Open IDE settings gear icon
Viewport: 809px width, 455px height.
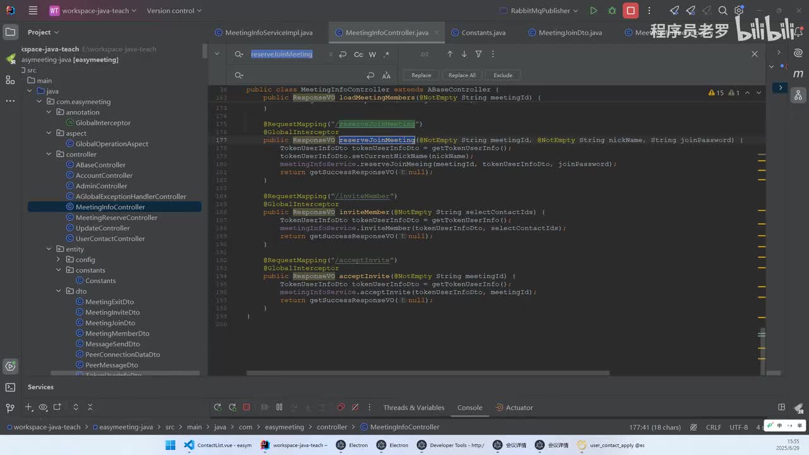pos(739,11)
